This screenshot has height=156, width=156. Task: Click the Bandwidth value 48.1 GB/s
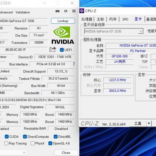pyautogui.click(x=58, y=93)
